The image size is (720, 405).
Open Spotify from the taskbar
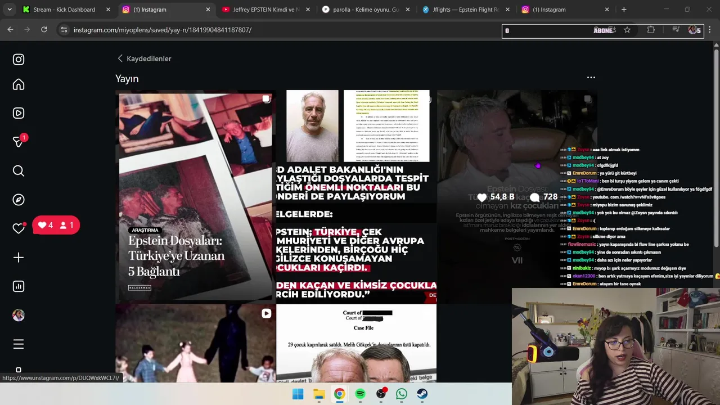pos(360,394)
